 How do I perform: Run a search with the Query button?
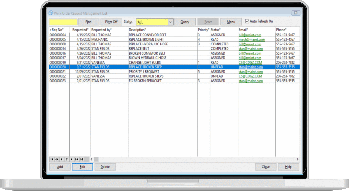pos(185,22)
